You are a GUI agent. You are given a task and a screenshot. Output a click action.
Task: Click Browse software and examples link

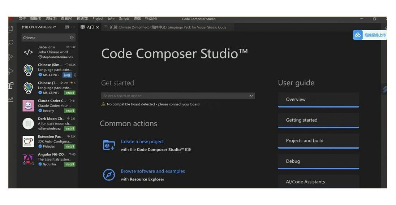click(x=152, y=171)
